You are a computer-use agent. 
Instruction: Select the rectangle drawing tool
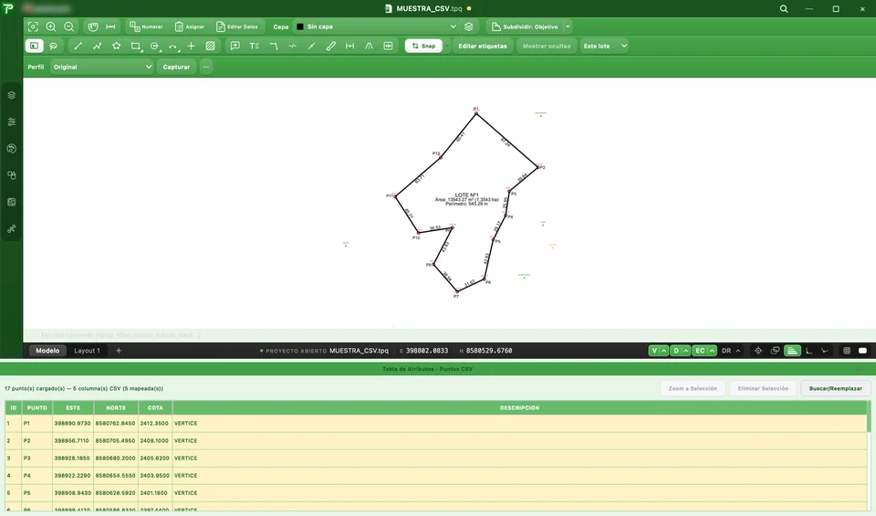(136, 46)
